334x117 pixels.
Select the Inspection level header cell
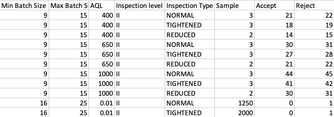click(139, 5)
